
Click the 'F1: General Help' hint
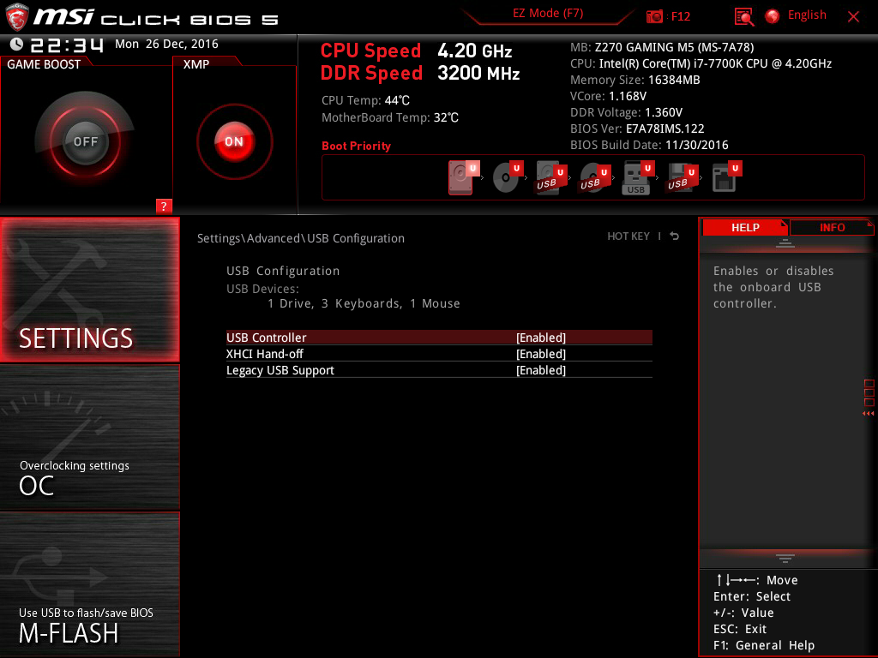click(x=764, y=645)
